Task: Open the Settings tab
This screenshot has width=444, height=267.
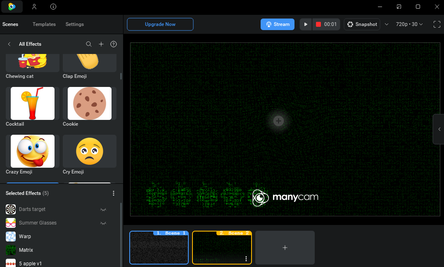Action: (x=74, y=24)
